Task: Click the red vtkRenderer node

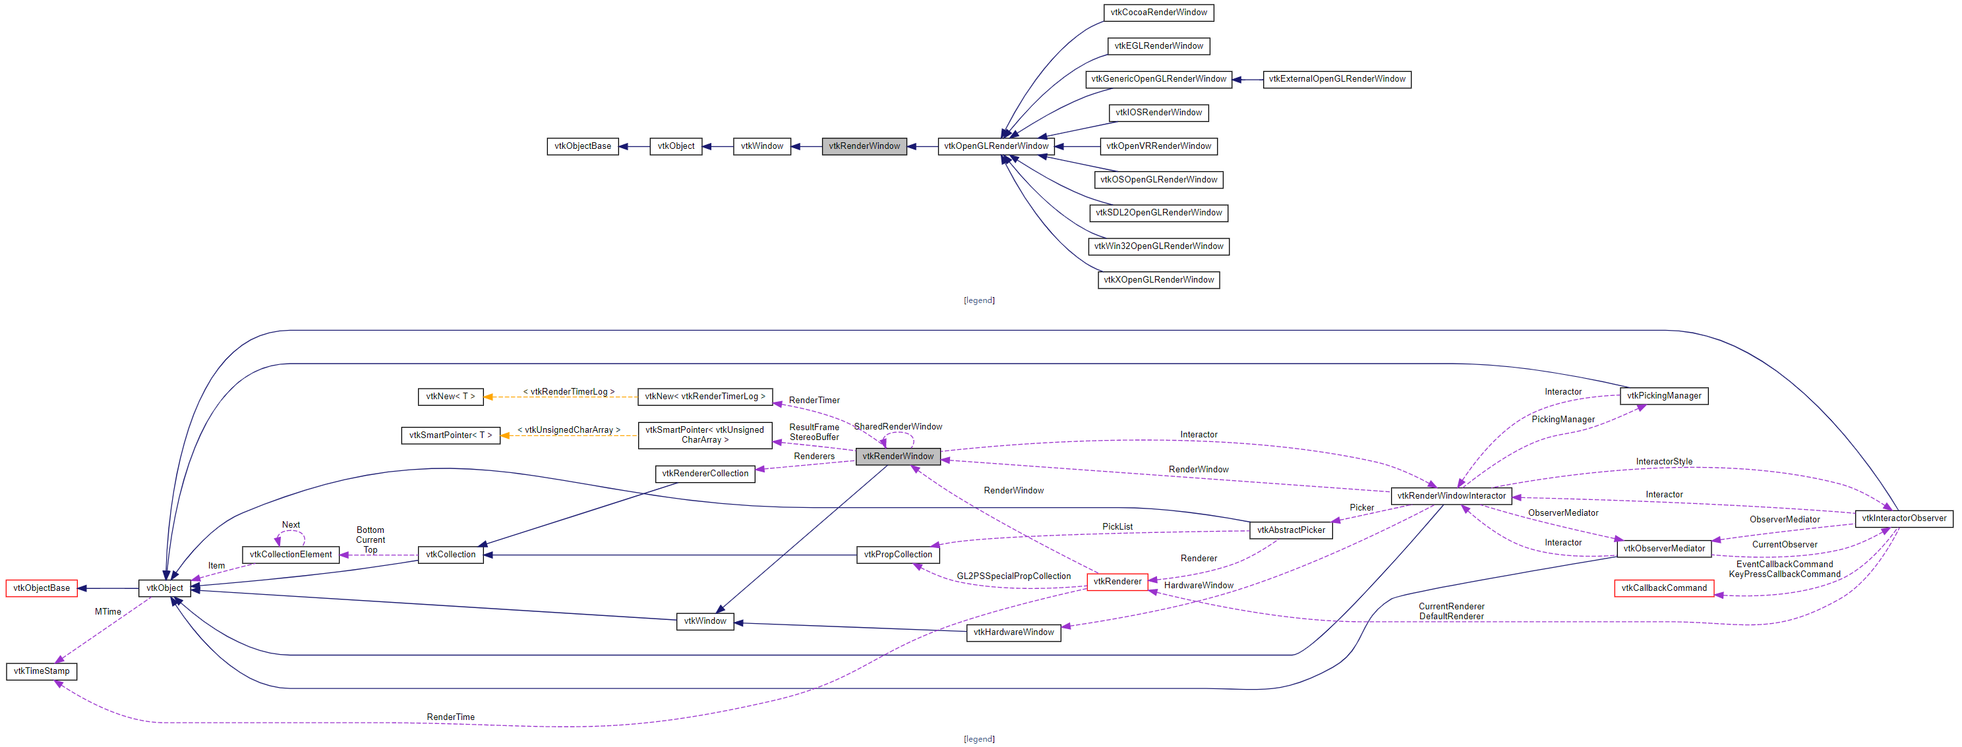Action: 1117,582
